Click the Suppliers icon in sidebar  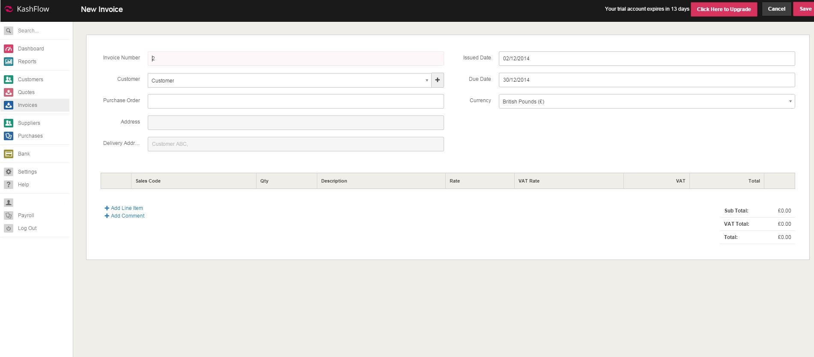pos(9,123)
